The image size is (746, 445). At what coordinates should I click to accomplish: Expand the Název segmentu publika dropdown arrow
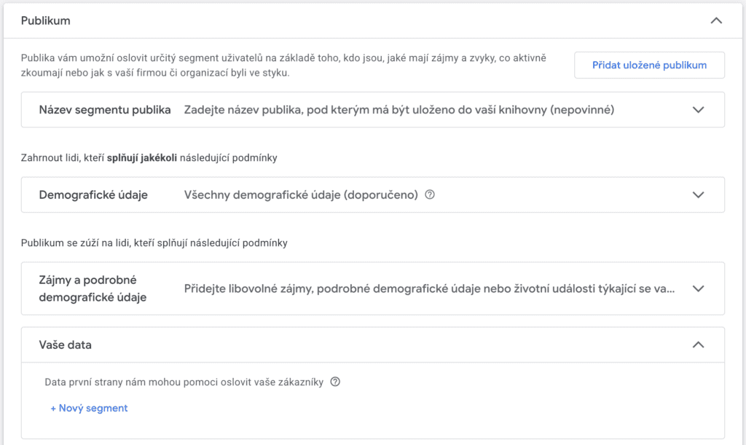click(698, 110)
